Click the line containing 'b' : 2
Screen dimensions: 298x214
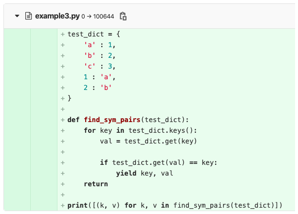pyautogui.click(x=99, y=56)
